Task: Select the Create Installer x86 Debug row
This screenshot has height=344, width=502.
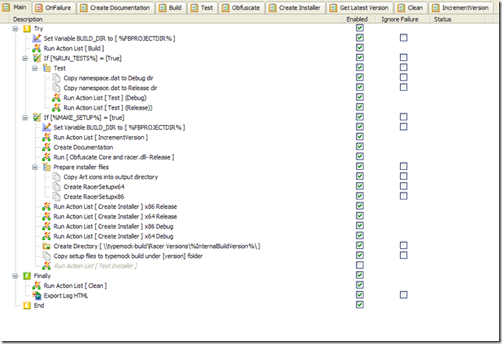Action: click(x=113, y=226)
